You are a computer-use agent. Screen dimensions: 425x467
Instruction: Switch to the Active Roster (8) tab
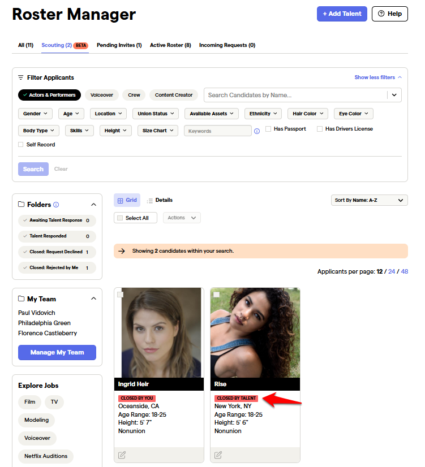[x=170, y=45]
